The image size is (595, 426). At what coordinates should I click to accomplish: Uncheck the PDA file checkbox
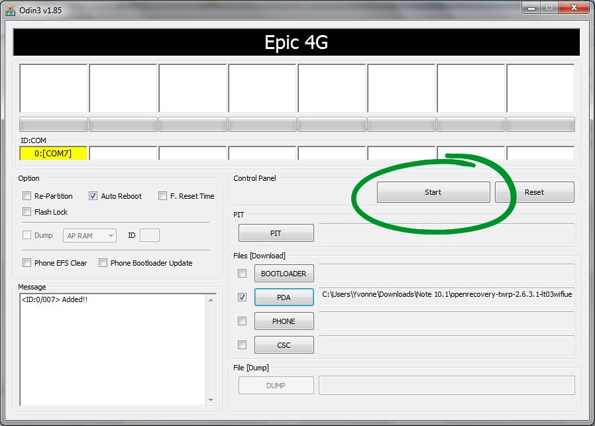tap(242, 297)
